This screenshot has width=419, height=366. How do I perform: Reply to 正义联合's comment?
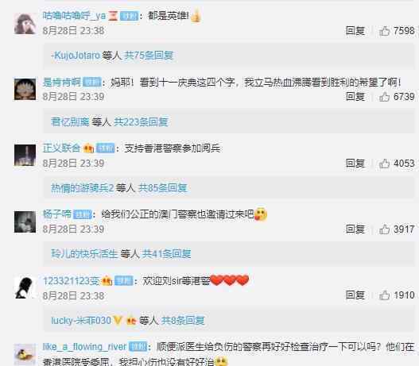[x=355, y=164]
